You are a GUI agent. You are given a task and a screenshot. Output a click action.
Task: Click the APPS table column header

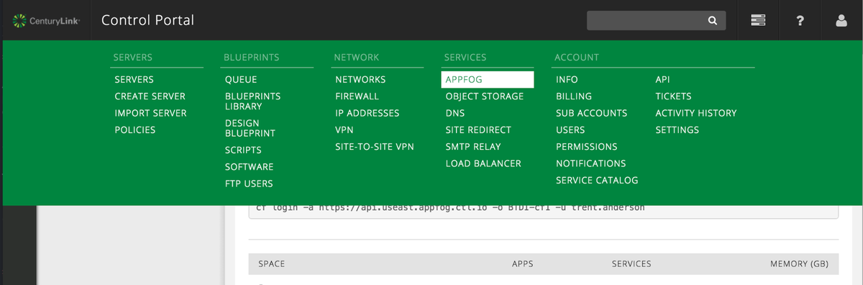click(x=522, y=264)
